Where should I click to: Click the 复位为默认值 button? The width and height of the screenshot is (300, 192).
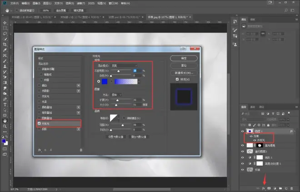pos(139,137)
